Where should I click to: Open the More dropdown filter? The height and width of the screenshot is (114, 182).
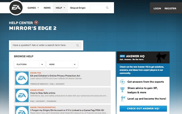(x=62, y=64)
